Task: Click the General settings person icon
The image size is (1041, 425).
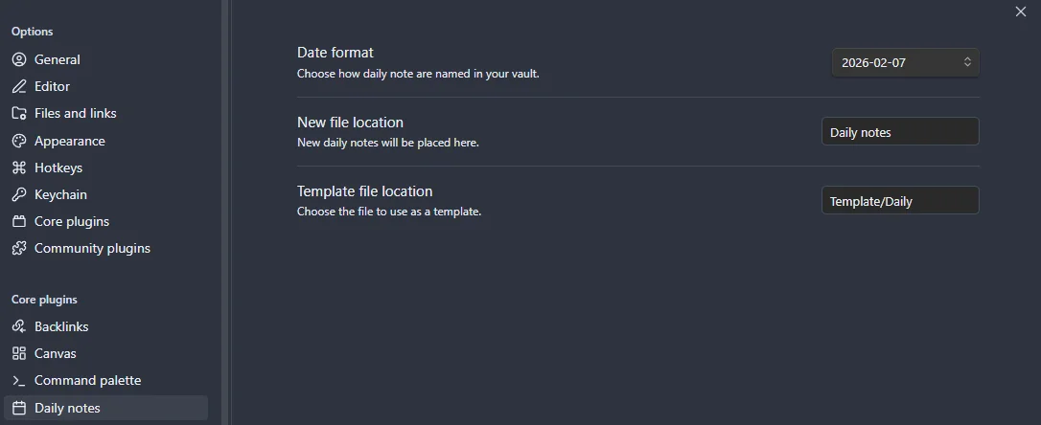Action: pos(19,59)
